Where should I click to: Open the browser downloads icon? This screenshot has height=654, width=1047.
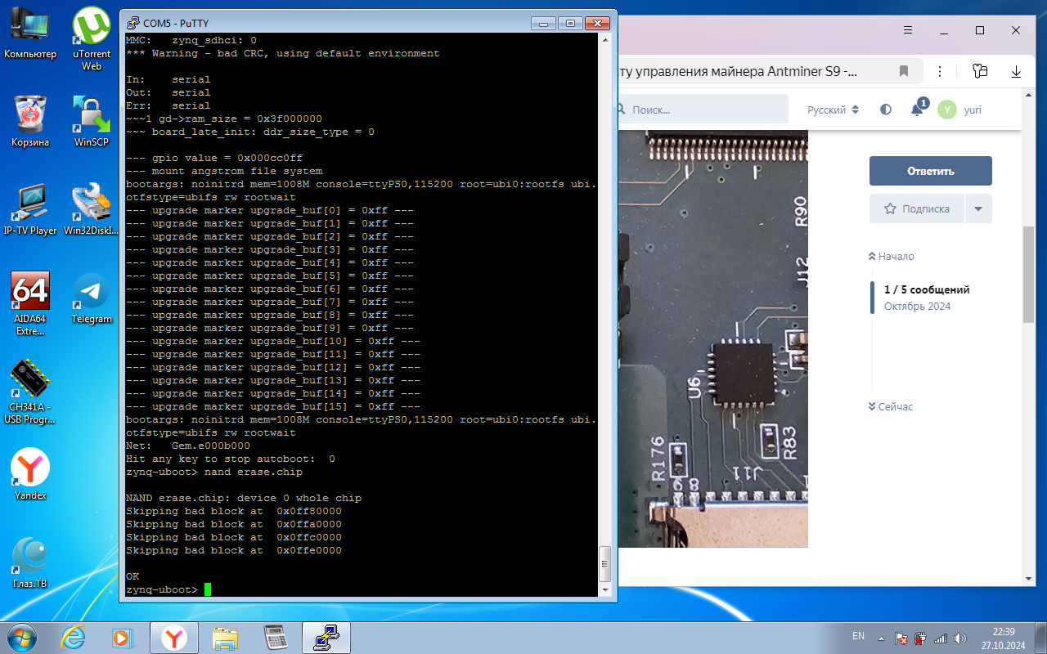(1017, 71)
